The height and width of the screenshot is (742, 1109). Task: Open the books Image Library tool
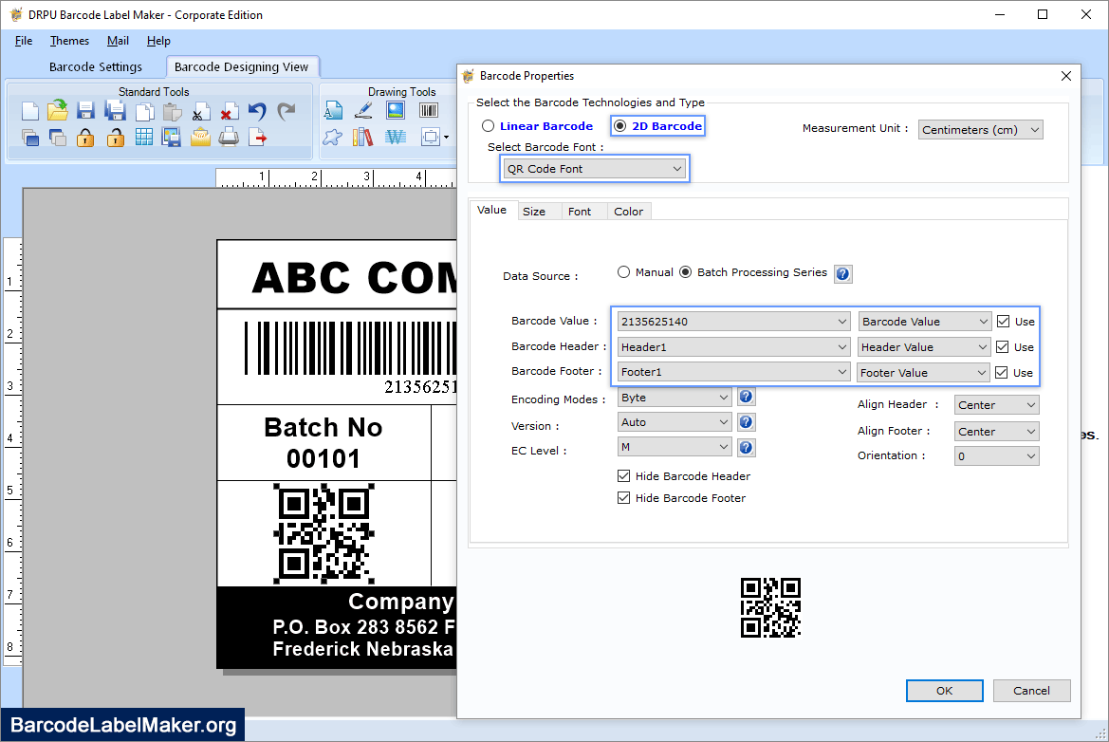click(362, 138)
